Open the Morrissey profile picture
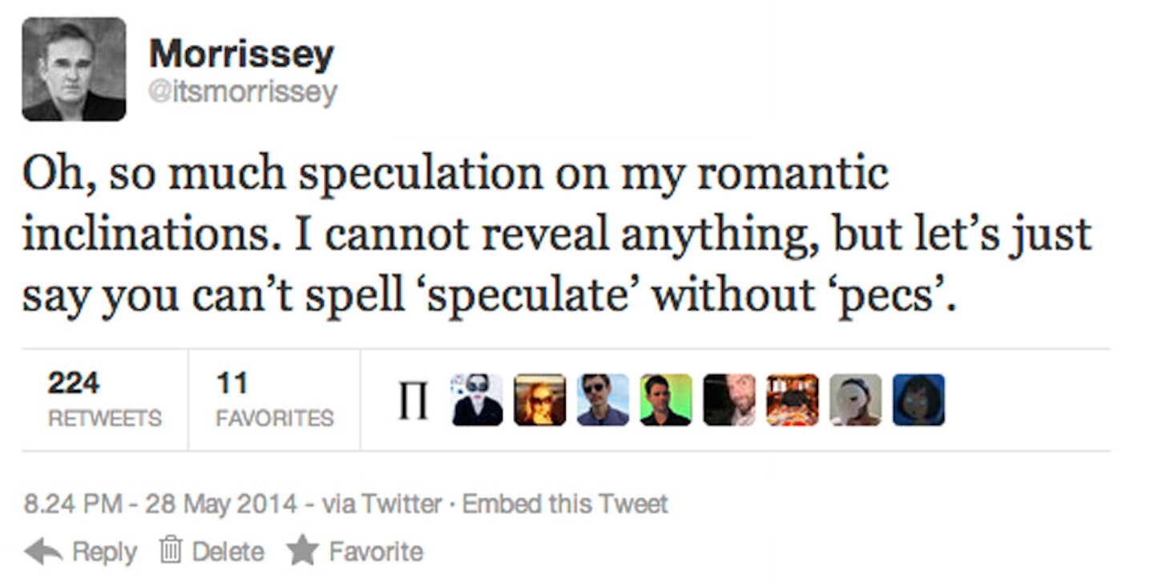The height and width of the screenshot is (587, 1154). click(74, 69)
